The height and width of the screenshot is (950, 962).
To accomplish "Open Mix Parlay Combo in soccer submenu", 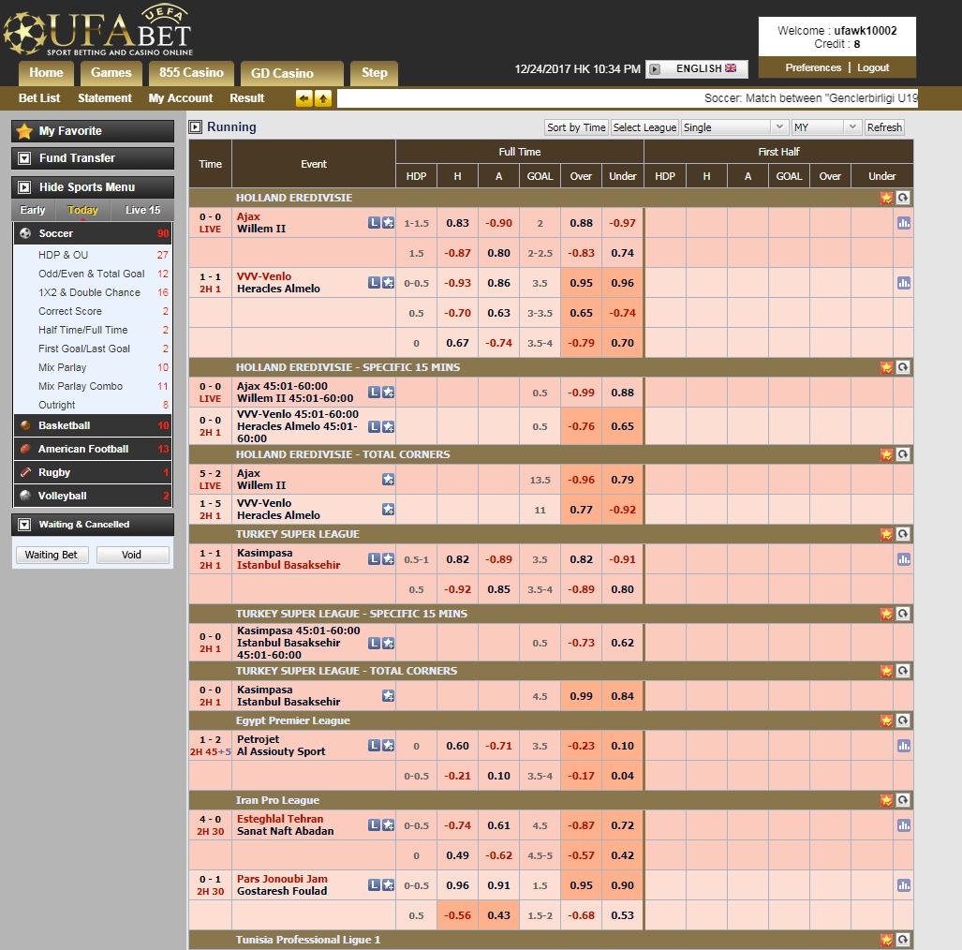I will point(81,386).
